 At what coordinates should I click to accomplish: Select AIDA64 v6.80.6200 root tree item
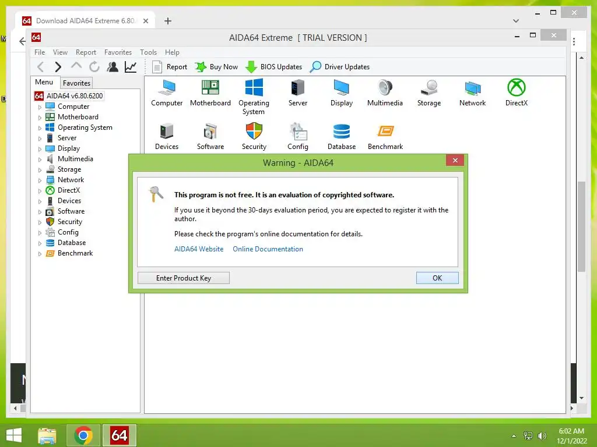(69, 96)
